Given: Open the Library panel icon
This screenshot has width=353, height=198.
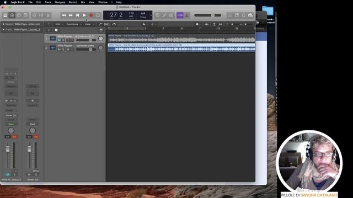Looking at the screenshot, I should point(5,15).
